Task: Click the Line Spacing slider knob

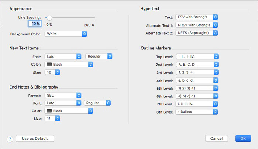Action: coord(49,17)
